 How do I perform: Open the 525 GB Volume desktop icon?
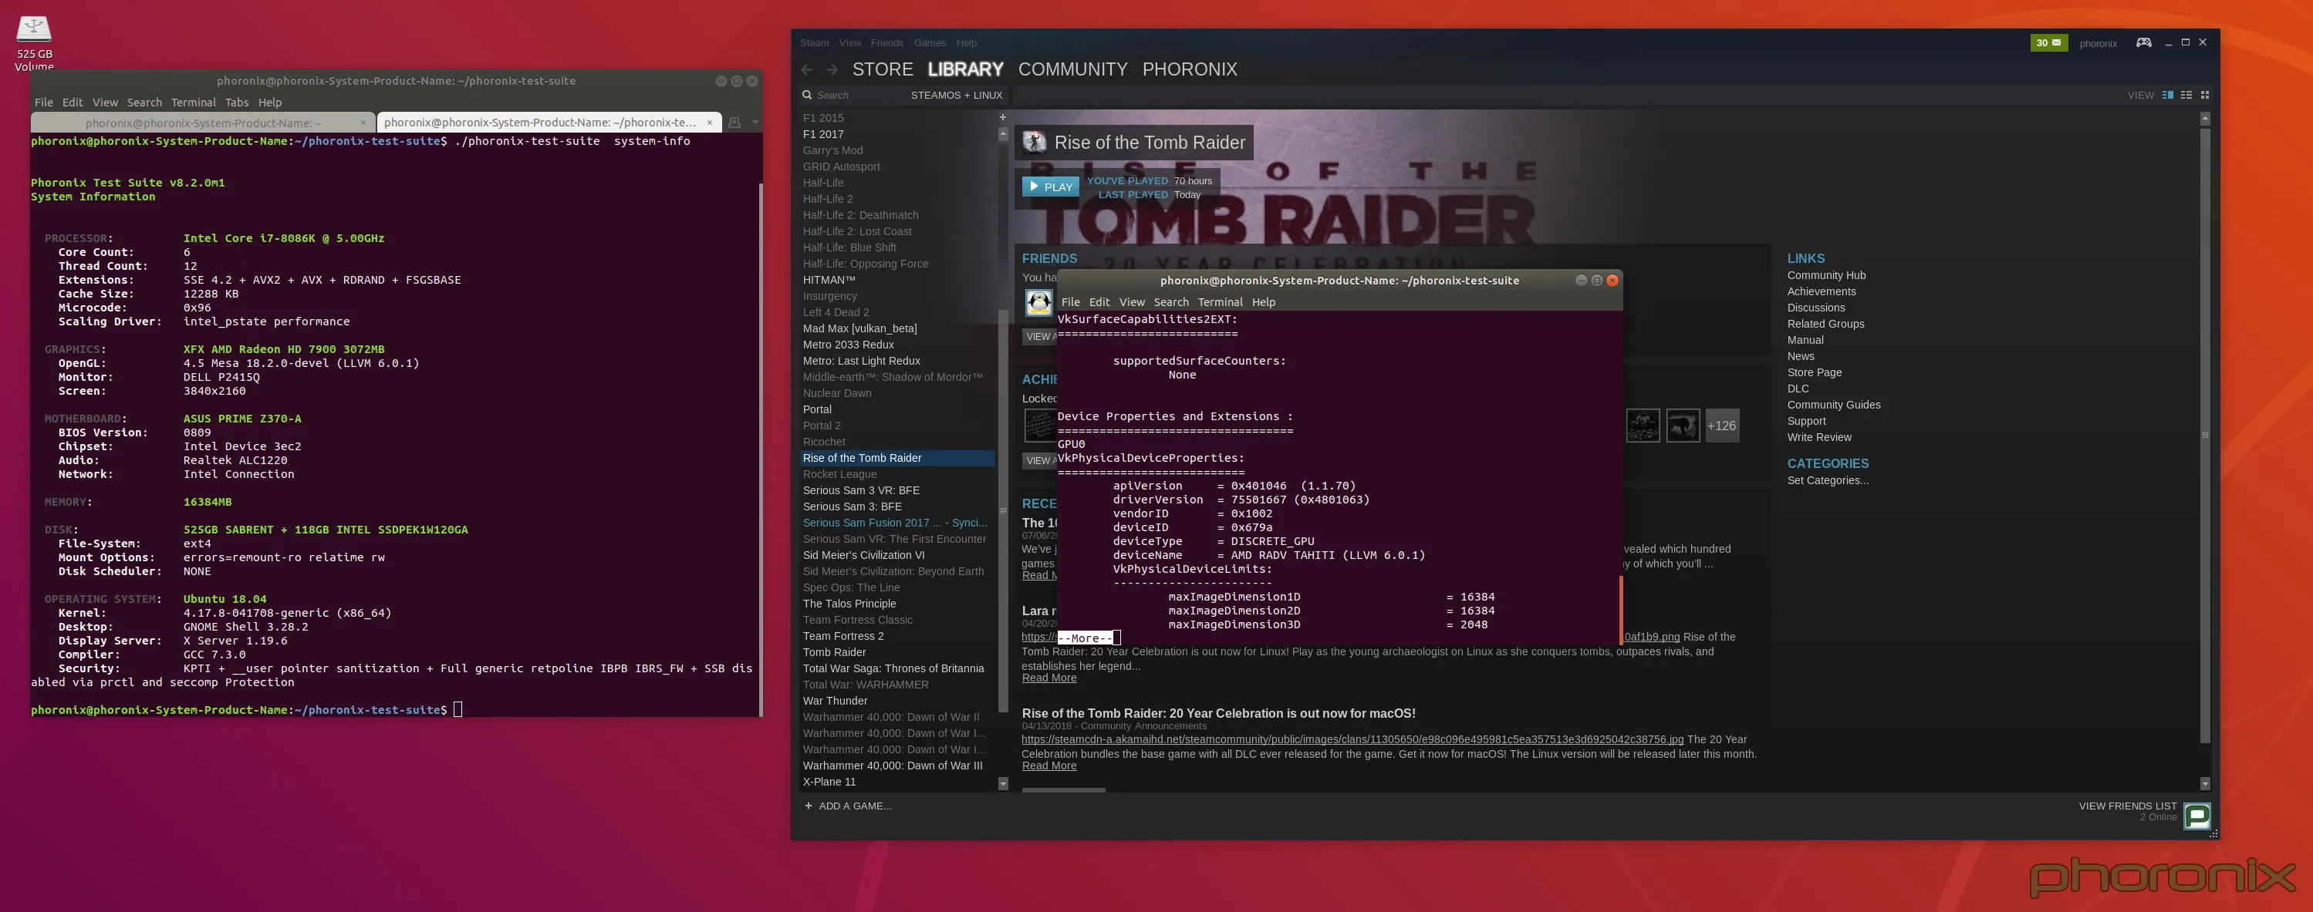click(x=34, y=42)
